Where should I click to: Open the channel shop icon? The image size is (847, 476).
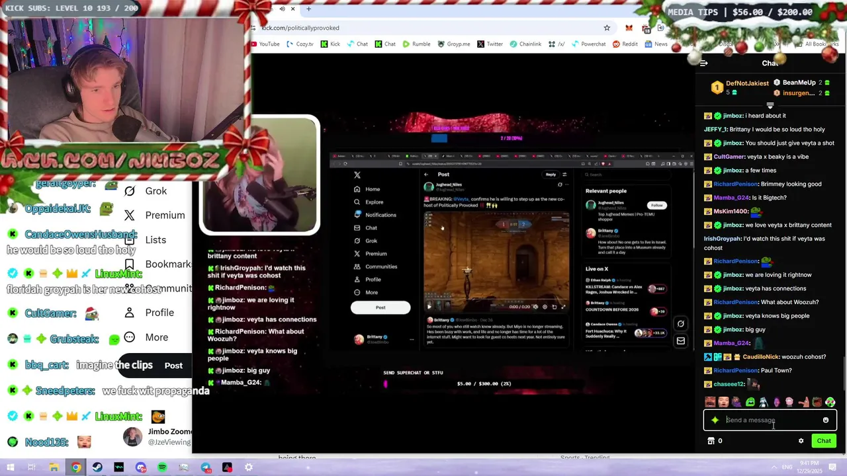click(711, 441)
